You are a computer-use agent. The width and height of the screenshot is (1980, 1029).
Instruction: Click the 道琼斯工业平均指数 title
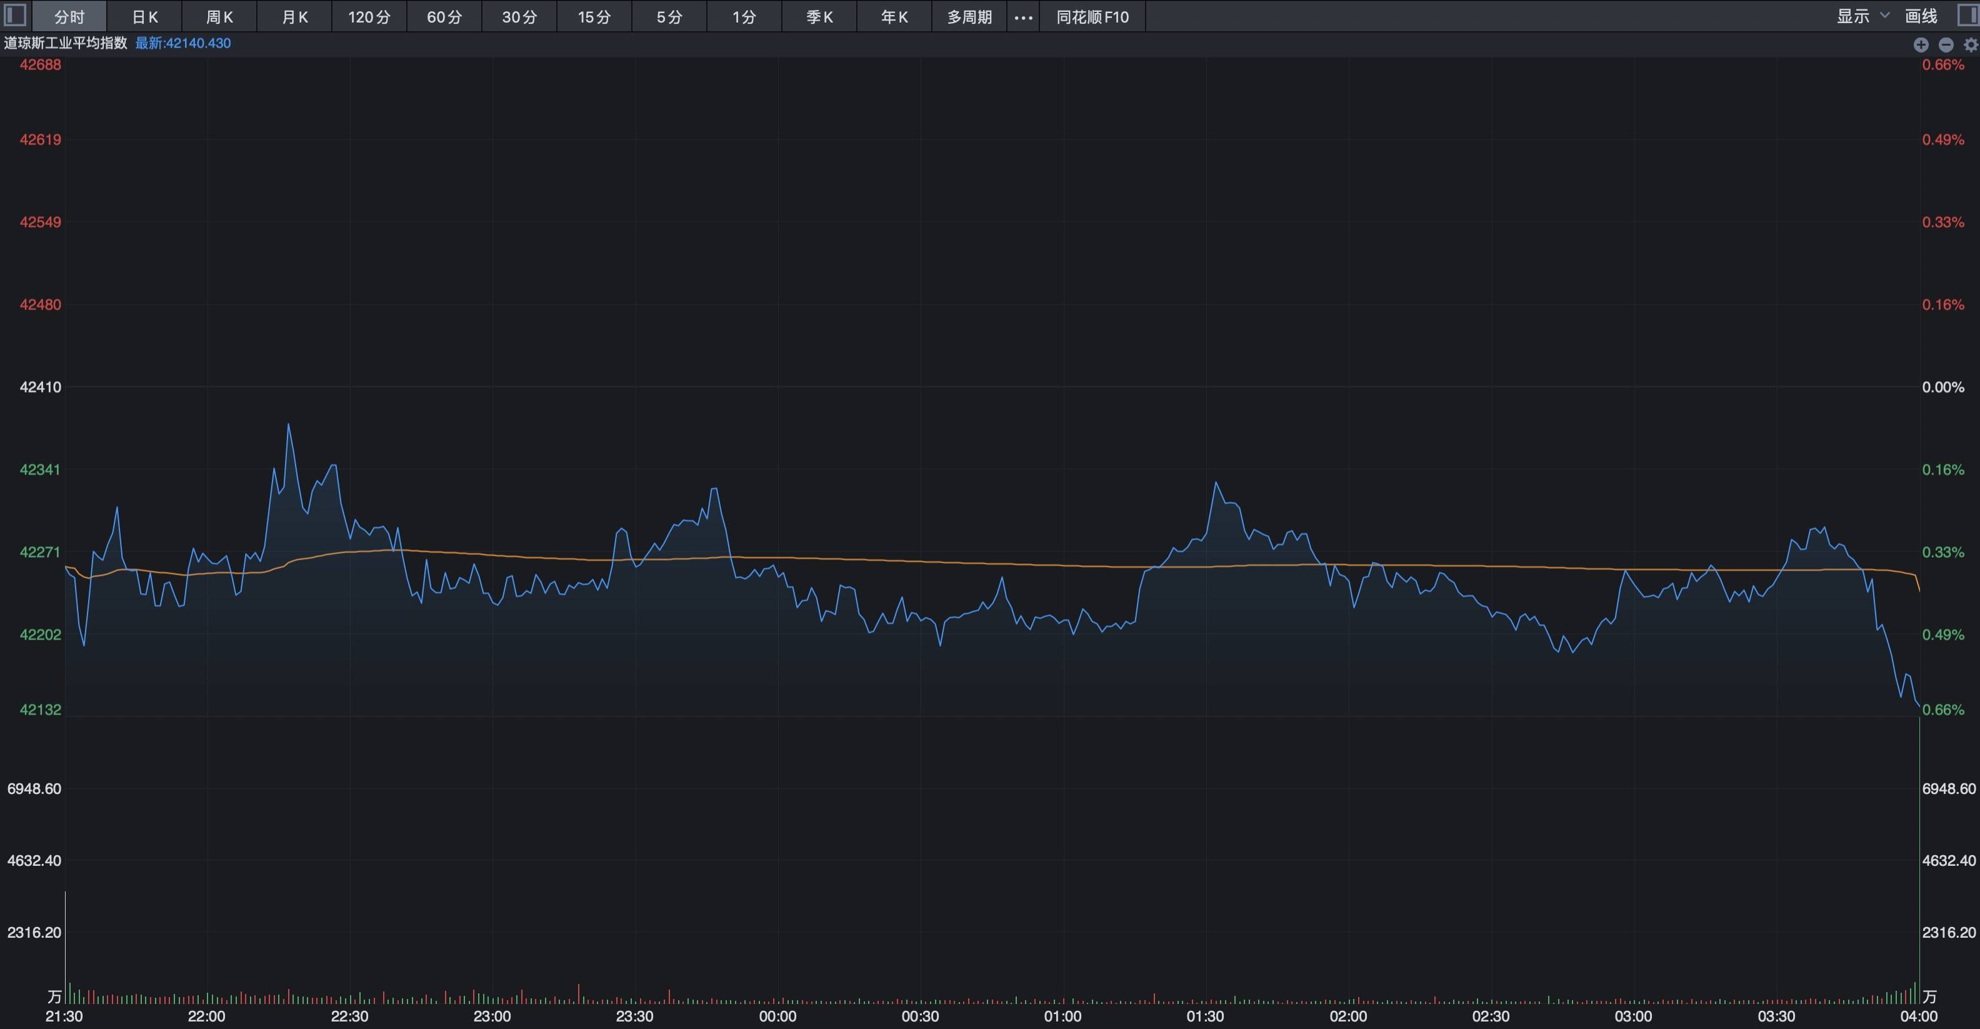[x=66, y=43]
